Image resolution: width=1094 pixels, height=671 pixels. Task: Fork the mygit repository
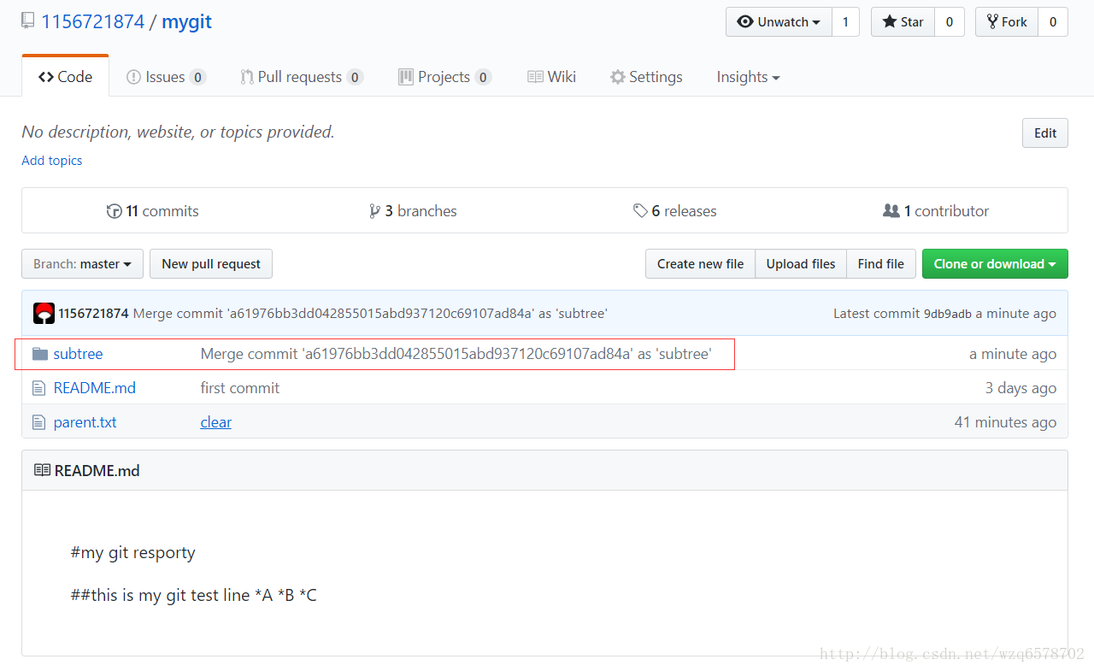pos(1007,22)
